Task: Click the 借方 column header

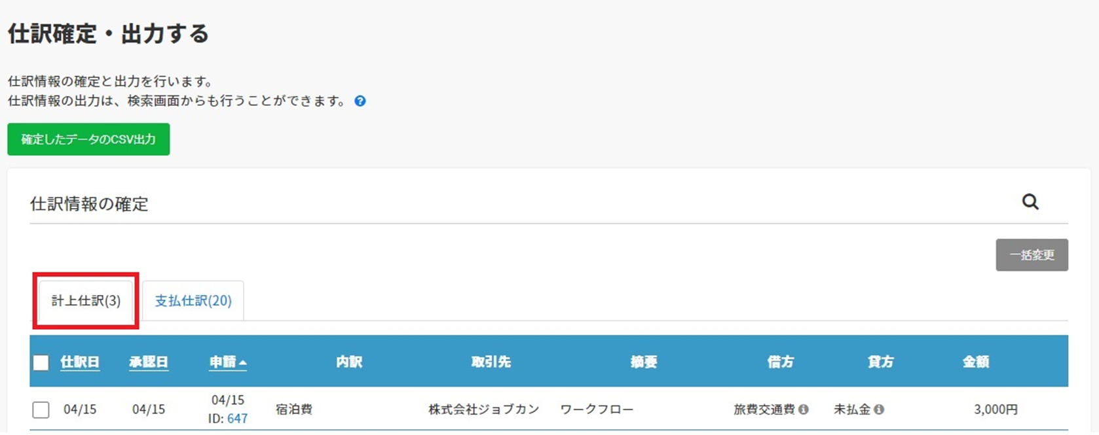Action: coord(780,362)
